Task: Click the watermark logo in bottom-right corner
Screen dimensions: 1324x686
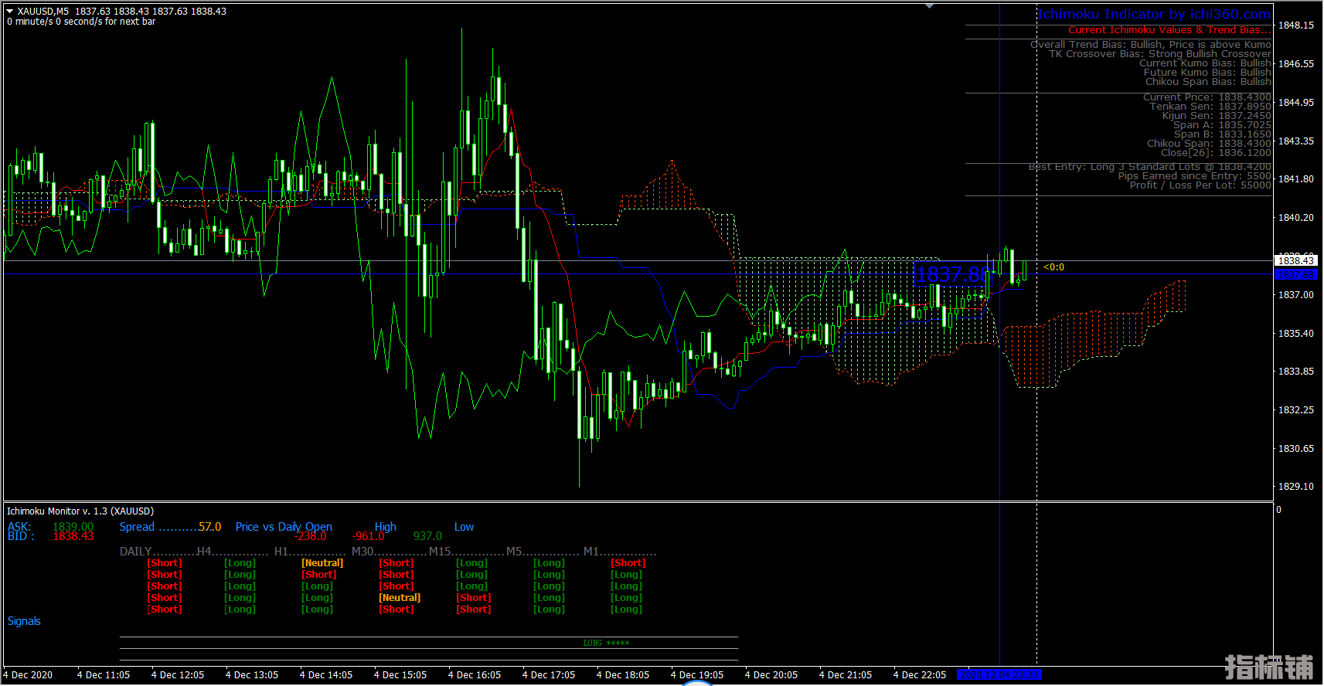Action: (1268, 667)
